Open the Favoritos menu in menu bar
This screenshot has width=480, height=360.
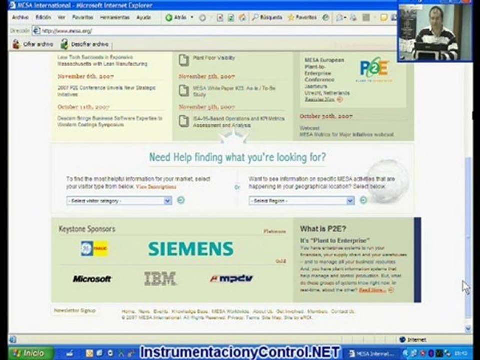point(82,17)
